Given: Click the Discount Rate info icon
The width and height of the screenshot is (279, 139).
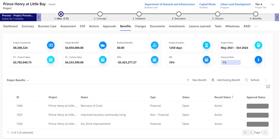Looking at the screenshot, I should (258, 60).
